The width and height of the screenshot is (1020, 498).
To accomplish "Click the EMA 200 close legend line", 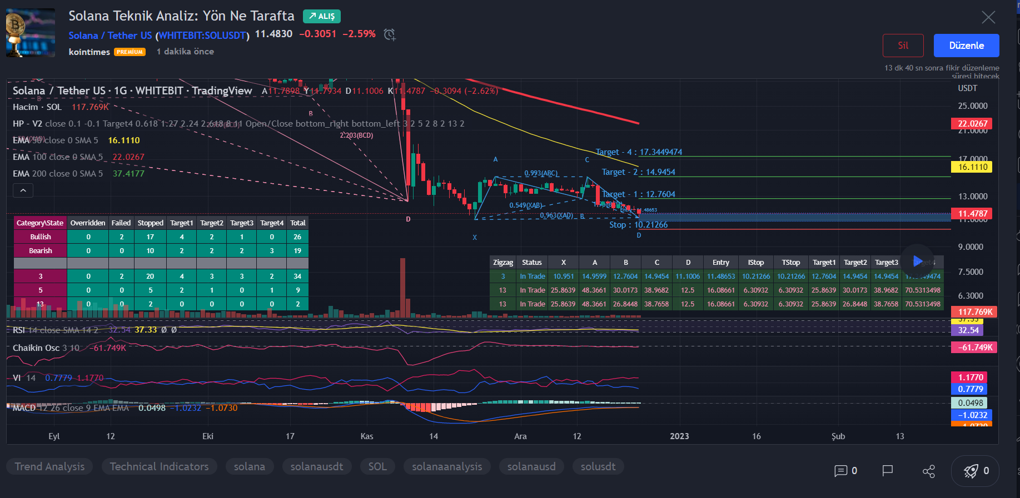I will point(78,174).
